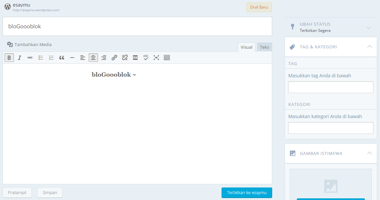Insert a horizontal line
Image resolution: width=380 pixels, height=200 pixels.
pos(72,58)
